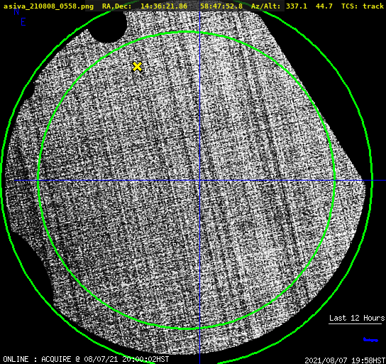This screenshot has width=386, height=364.
Task: Click the inner green circle where the horizontal crosshair crosses on right
Action: click(334, 181)
